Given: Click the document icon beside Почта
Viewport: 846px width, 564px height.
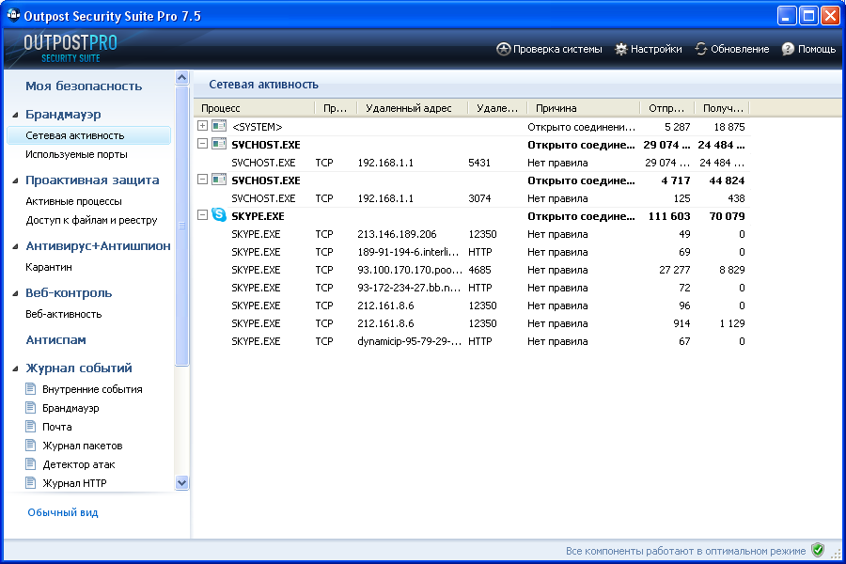Looking at the screenshot, I should 31,427.
